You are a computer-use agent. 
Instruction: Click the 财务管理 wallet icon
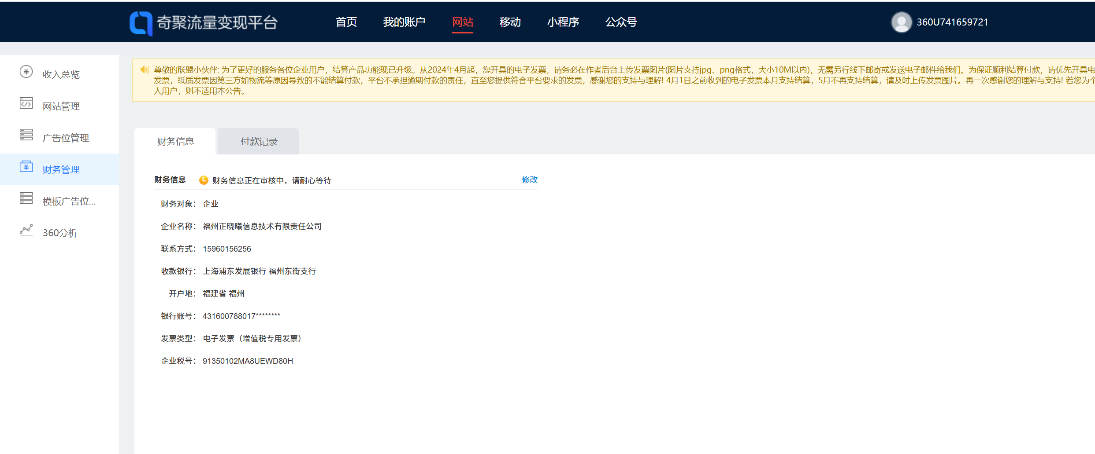pyautogui.click(x=26, y=167)
